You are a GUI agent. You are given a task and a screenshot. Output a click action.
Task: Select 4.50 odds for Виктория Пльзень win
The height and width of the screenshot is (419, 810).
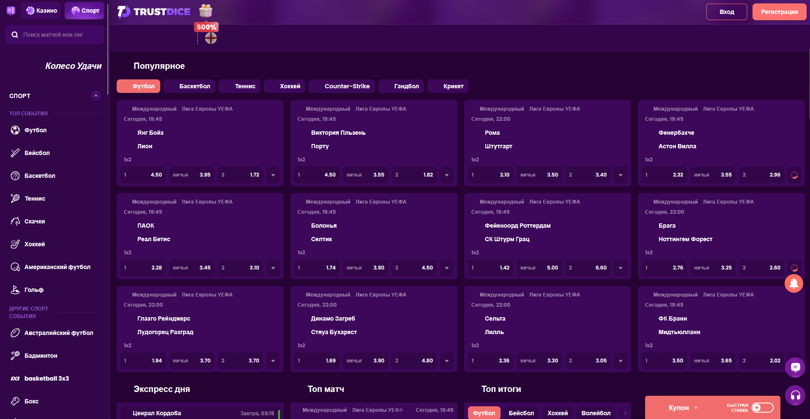point(316,175)
